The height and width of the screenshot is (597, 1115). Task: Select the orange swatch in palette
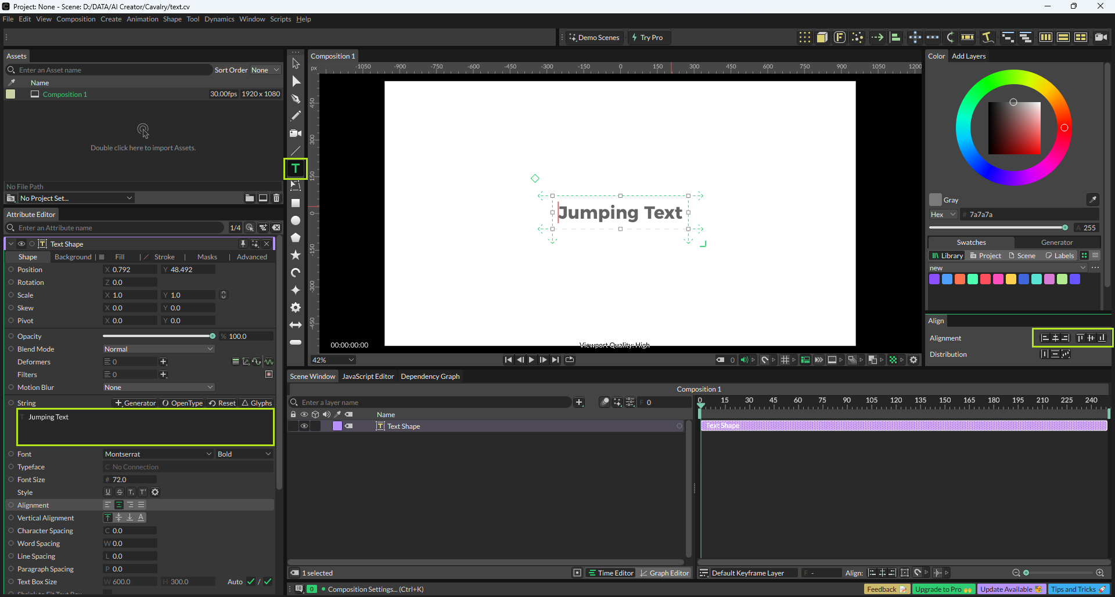pos(960,279)
